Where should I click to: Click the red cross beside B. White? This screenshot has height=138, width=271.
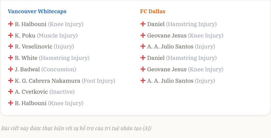click(x=11, y=58)
